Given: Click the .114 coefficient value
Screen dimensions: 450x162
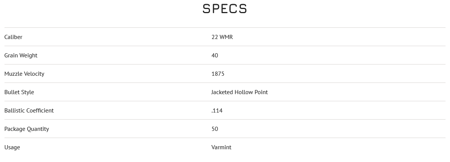Looking at the screenshot, I should [x=217, y=110].
